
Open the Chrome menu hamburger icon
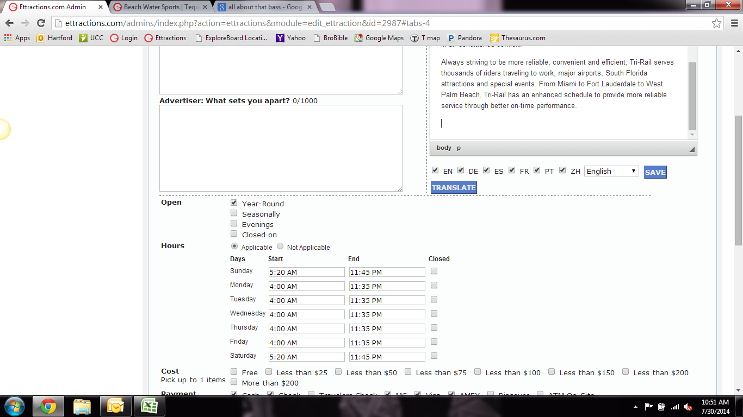coord(733,23)
